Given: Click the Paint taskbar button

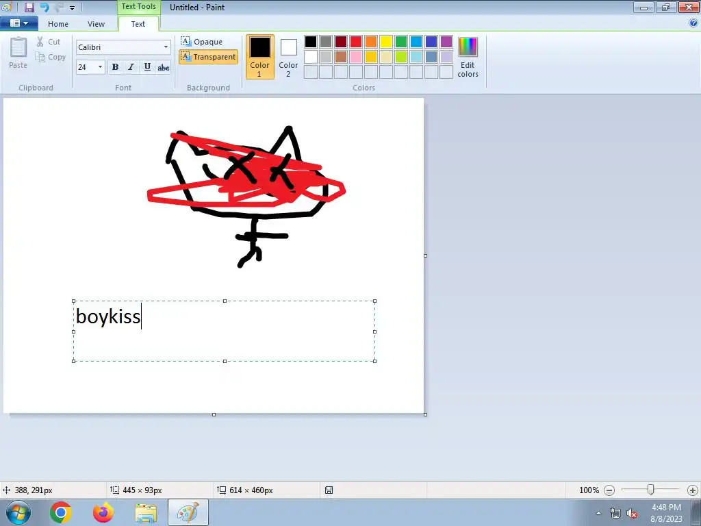Looking at the screenshot, I should tap(188, 512).
